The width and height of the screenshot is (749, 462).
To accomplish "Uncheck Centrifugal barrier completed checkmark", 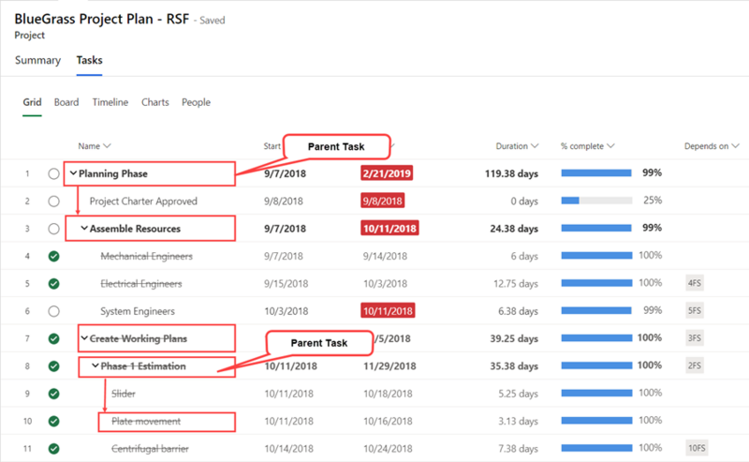I will (x=54, y=449).
